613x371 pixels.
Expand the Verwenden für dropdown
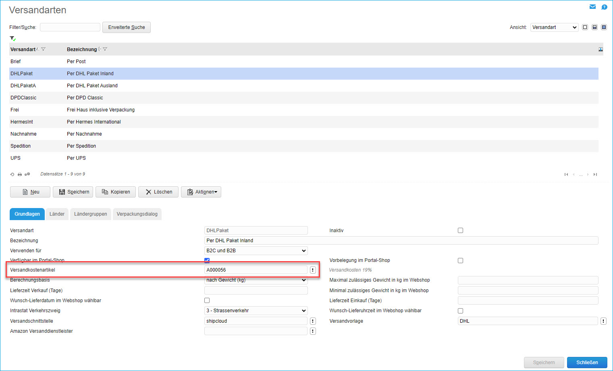point(256,251)
